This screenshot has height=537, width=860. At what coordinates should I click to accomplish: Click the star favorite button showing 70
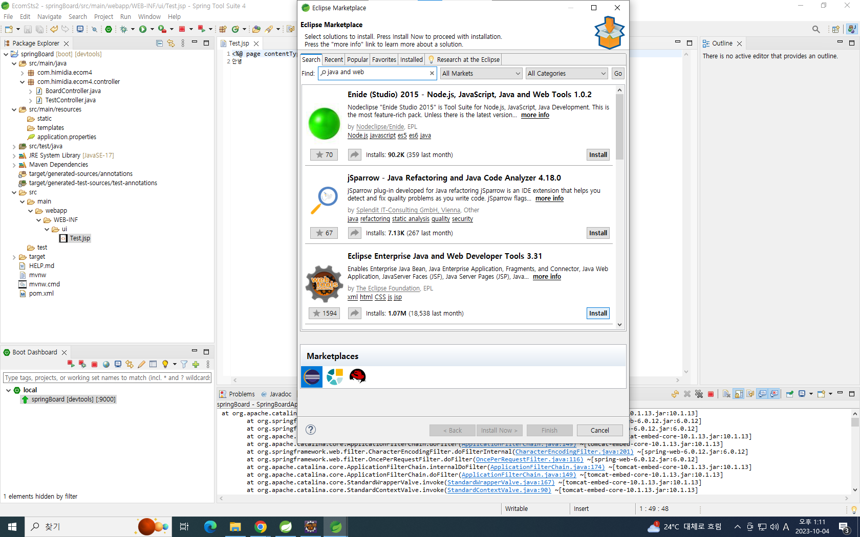[x=324, y=154]
